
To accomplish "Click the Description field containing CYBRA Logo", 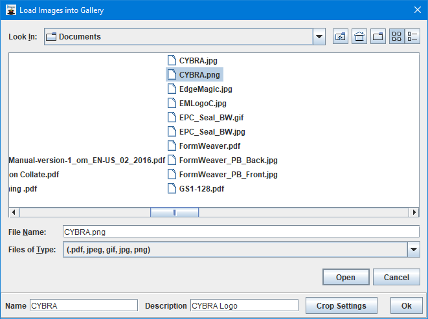I will click(x=243, y=305).
